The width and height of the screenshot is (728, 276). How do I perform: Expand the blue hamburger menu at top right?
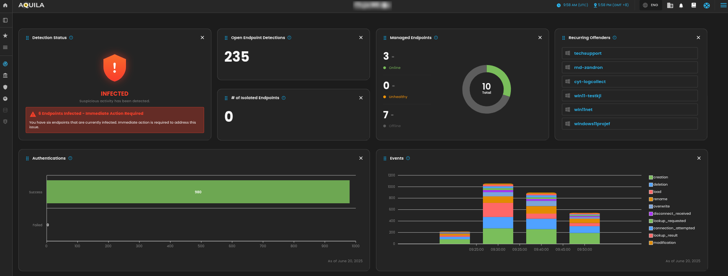pyautogui.click(x=723, y=5)
